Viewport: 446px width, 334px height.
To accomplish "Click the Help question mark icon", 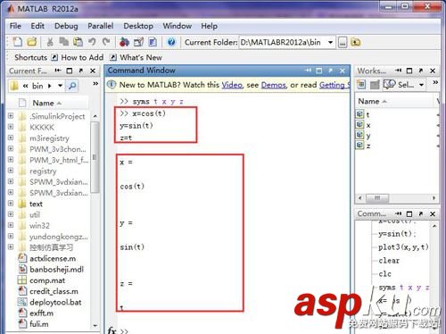I will pyautogui.click(x=171, y=42).
